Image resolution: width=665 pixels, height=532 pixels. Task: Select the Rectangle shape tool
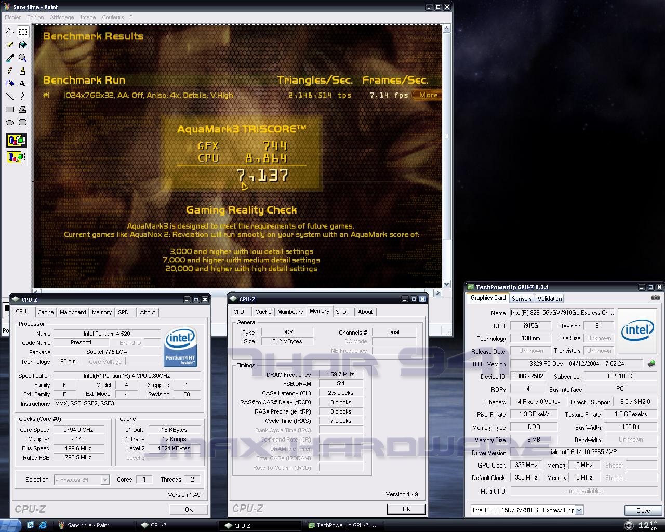[9, 109]
